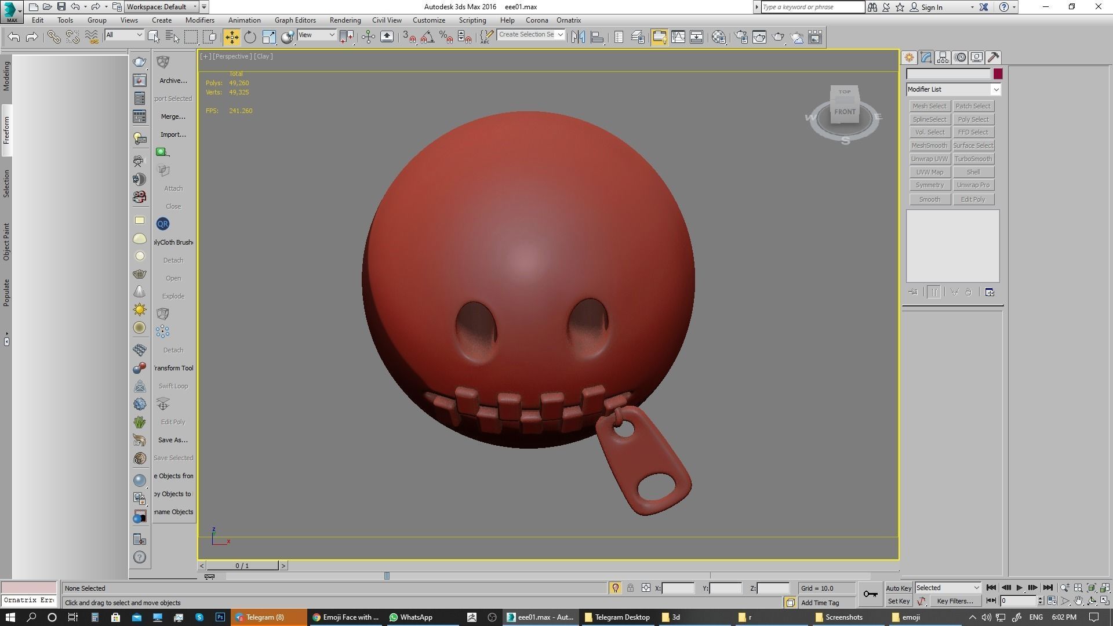Click the Unlink Selection icon
The image size is (1113, 626).
(72, 37)
